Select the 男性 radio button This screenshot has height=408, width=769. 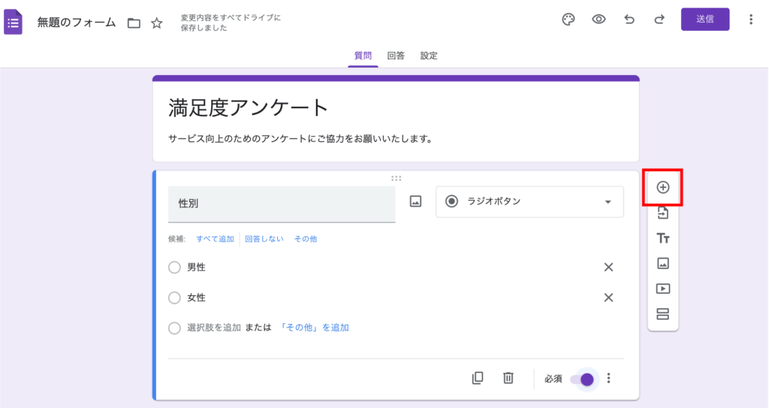pyautogui.click(x=174, y=267)
